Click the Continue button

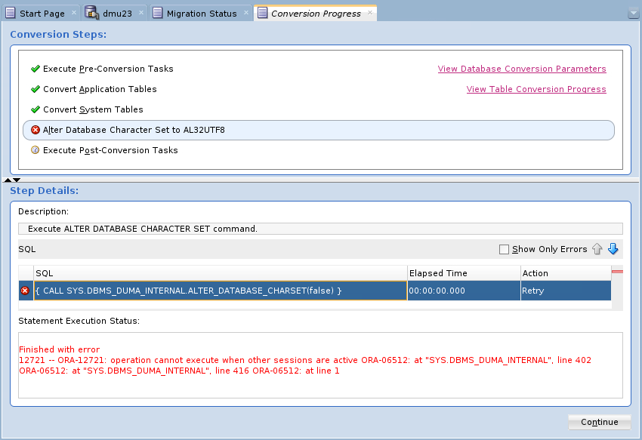pos(600,422)
